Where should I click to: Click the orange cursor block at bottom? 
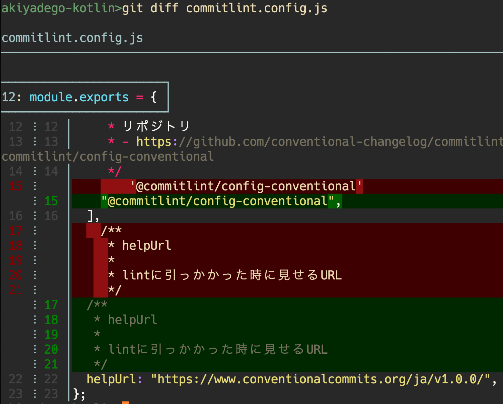pyautogui.click(x=125, y=403)
